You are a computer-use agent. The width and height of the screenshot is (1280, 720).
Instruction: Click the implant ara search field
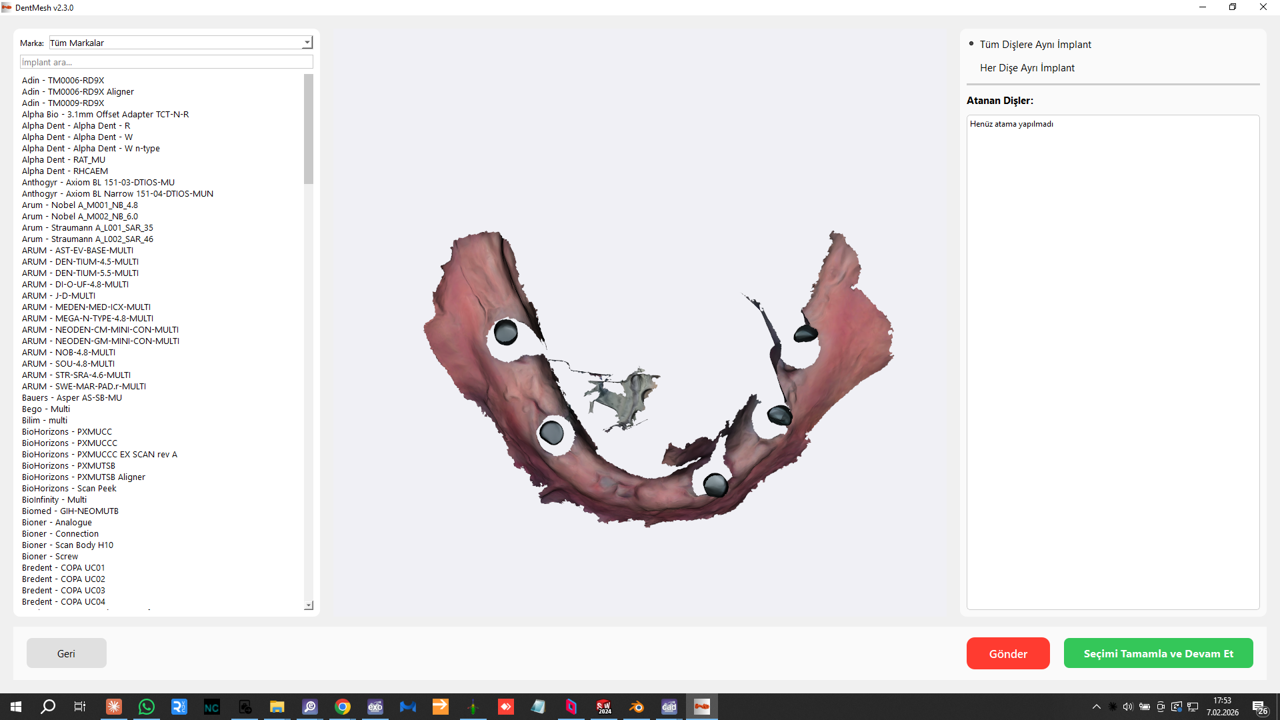[x=166, y=62]
